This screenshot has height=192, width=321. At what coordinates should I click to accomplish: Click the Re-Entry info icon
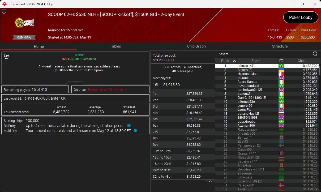[x=129, y=125]
